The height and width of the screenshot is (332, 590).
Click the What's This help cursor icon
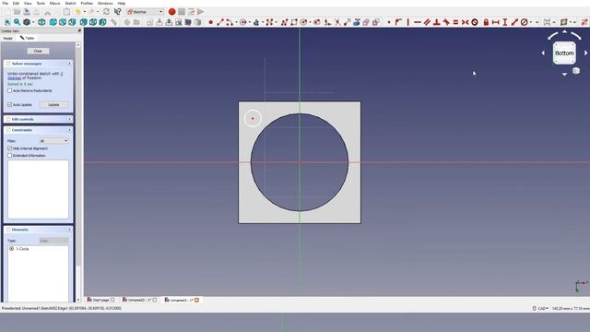pos(117,12)
